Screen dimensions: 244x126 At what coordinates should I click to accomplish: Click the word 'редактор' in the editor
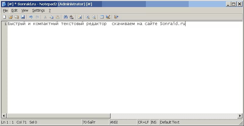coord(96,24)
